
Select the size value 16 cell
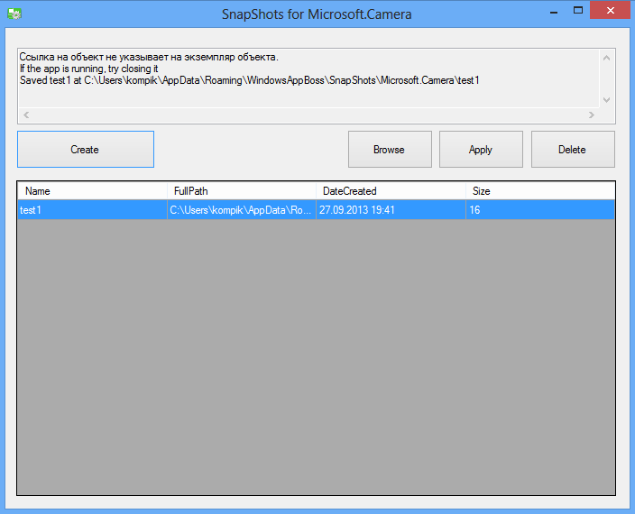click(x=540, y=210)
